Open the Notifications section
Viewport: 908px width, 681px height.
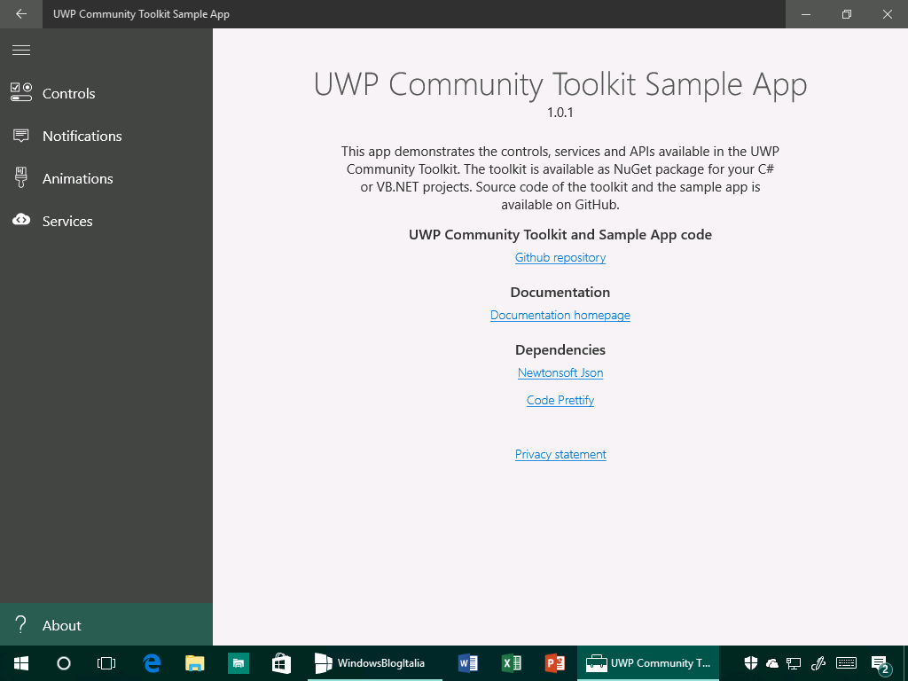pyautogui.click(x=106, y=136)
